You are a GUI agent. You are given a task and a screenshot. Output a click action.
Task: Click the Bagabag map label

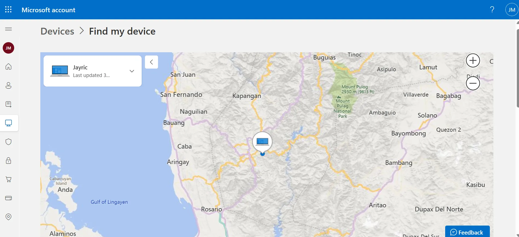tap(448, 96)
